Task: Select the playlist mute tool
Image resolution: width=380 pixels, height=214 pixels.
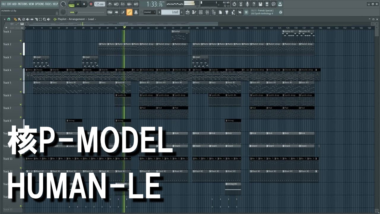Action: pyautogui.click(x=28, y=19)
